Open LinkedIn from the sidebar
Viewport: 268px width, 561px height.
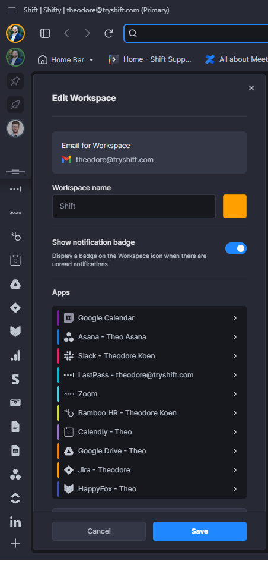click(x=15, y=522)
